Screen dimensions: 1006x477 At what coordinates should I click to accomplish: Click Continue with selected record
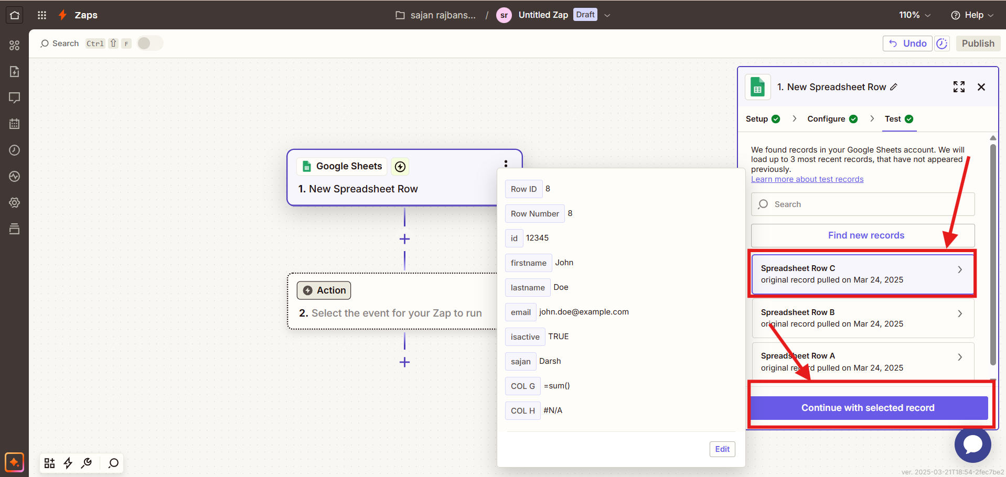[x=869, y=408]
